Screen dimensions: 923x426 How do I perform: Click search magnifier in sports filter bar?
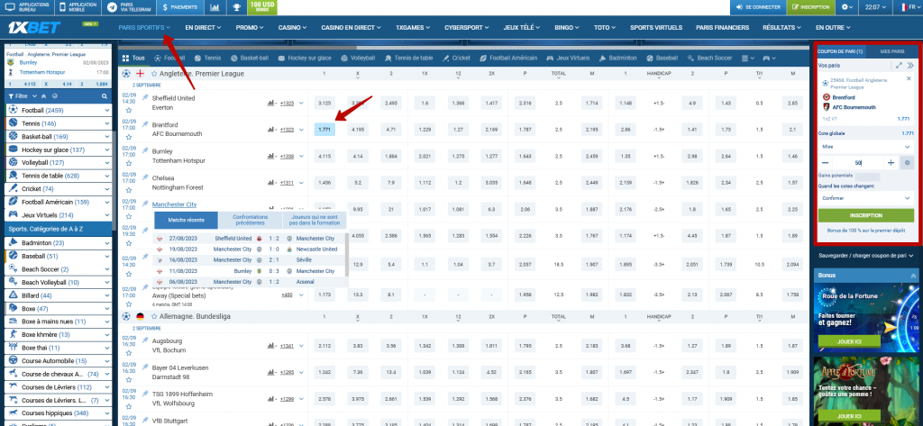[105, 95]
